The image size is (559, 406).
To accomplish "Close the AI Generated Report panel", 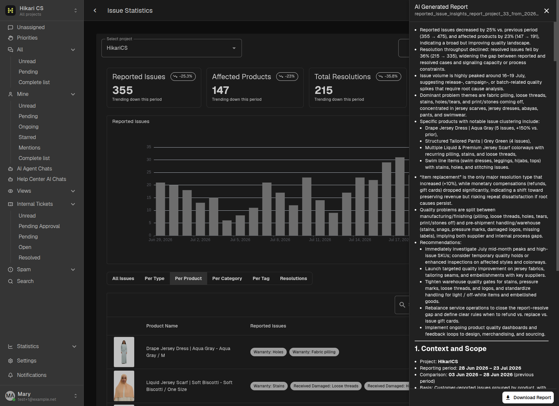I will pos(547,11).
